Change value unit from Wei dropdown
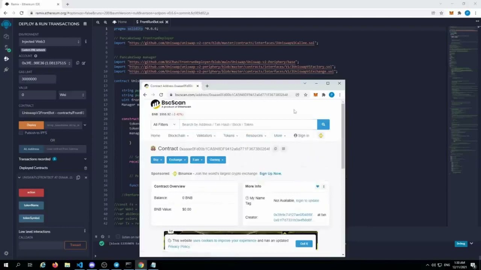 (72, 95)
